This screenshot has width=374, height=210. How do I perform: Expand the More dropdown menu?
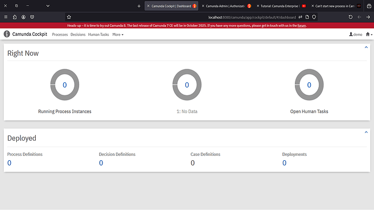(118, 35)
